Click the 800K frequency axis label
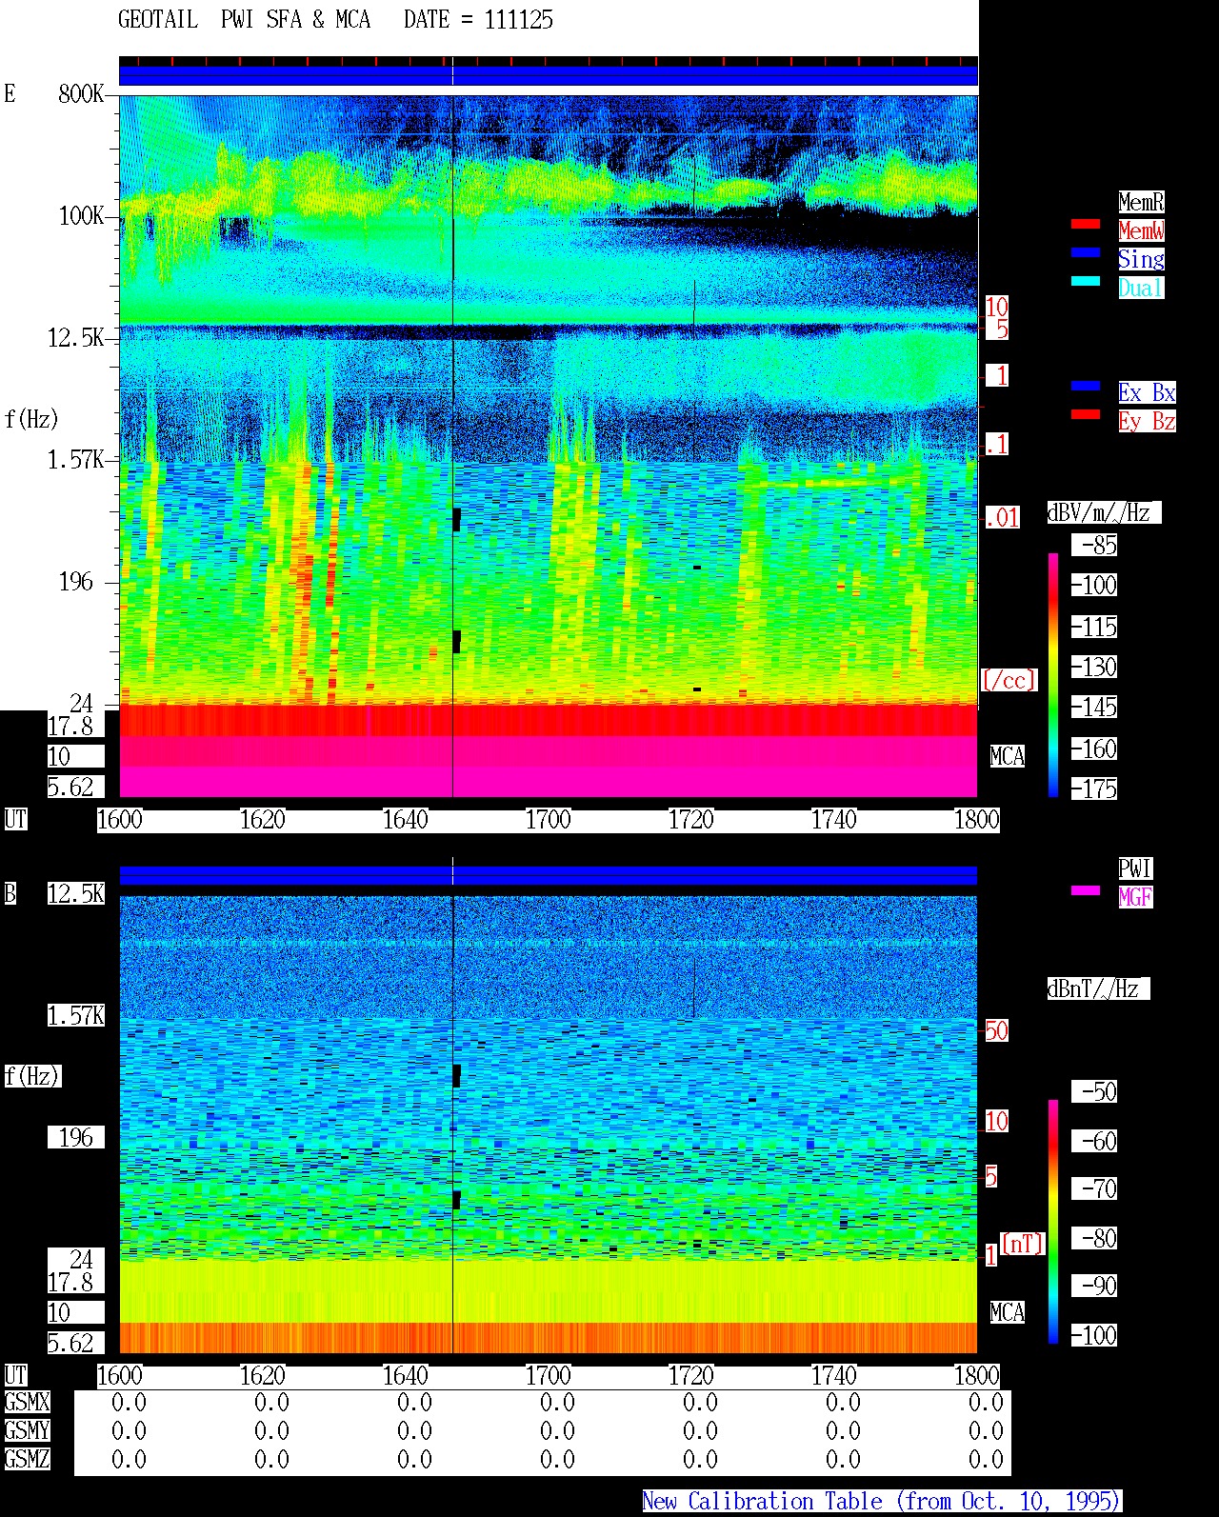Image resolution: width=1219 pixels, height=1517 pixels. click(81, 94)
